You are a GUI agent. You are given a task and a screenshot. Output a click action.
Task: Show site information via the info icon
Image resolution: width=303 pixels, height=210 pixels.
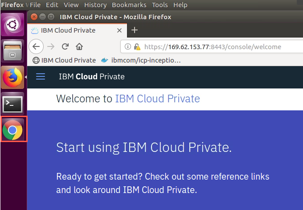[x=128, y=46]
